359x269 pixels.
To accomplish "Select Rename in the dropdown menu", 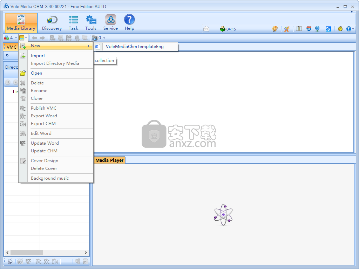I will click(56, 91).
